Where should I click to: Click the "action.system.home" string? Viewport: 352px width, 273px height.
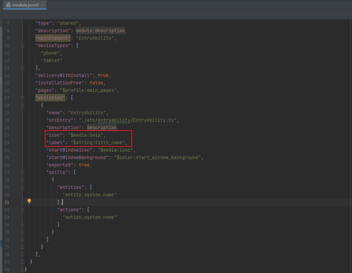pos(90,217)
